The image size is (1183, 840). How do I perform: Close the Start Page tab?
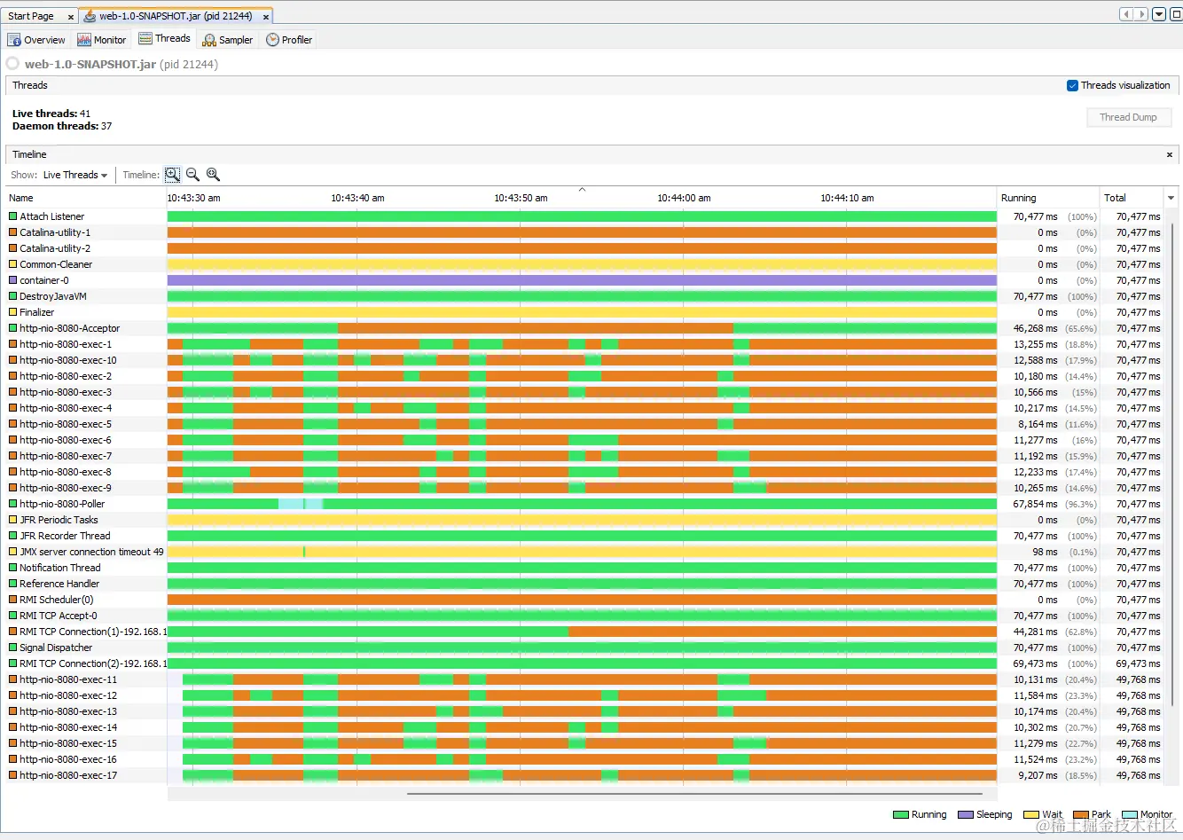point(71,17)
